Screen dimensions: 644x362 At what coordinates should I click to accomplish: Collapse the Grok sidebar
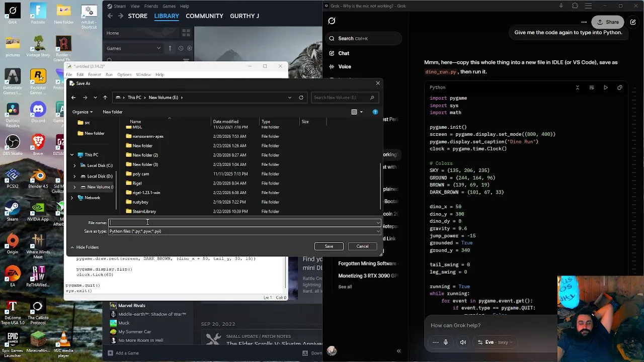[x=398, y=351]
